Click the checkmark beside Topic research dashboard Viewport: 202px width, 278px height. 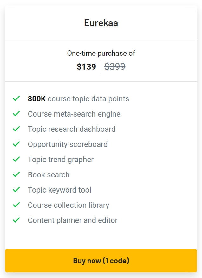click(x=16, y=129)
